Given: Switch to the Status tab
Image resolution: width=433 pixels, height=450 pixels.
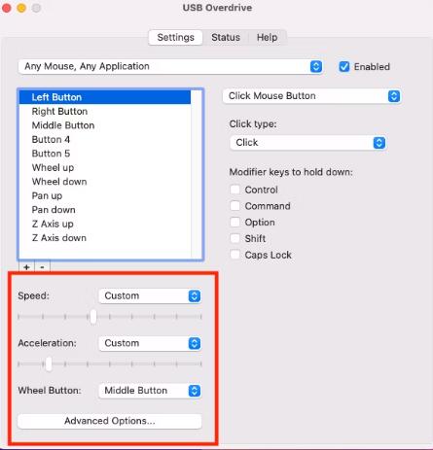Looking at the screenshot, I should click(226, 37).
